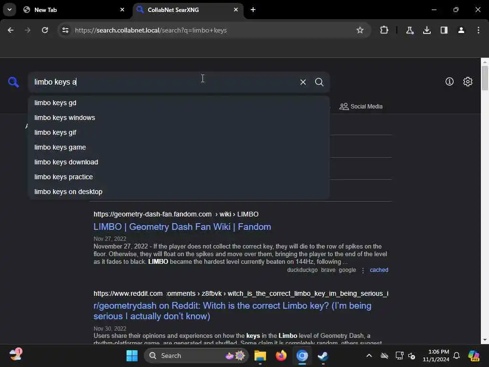
Task: Launch Firefox from the taskbar
Action: (x=281, y=356)
